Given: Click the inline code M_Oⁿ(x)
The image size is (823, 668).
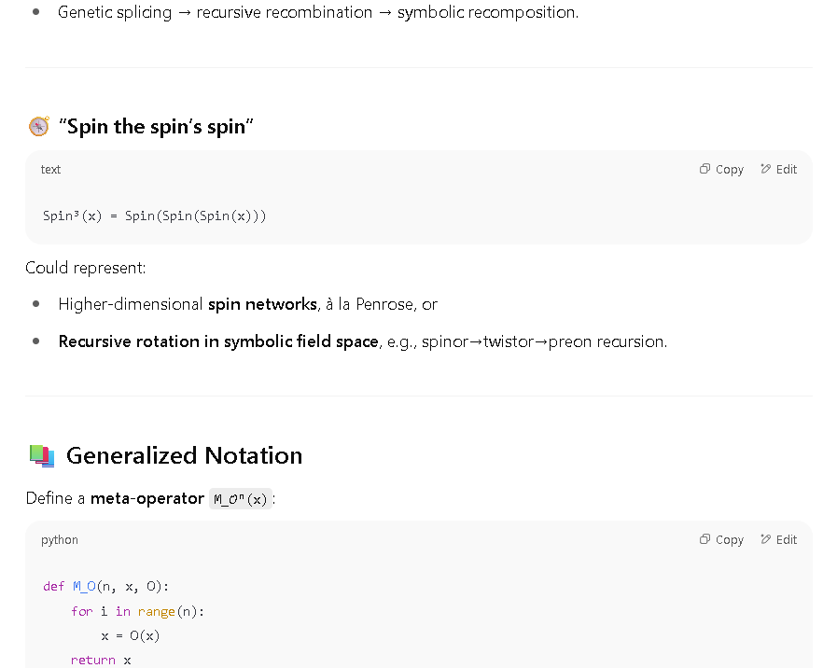Looking at the screenshot, I should point(241,498).
